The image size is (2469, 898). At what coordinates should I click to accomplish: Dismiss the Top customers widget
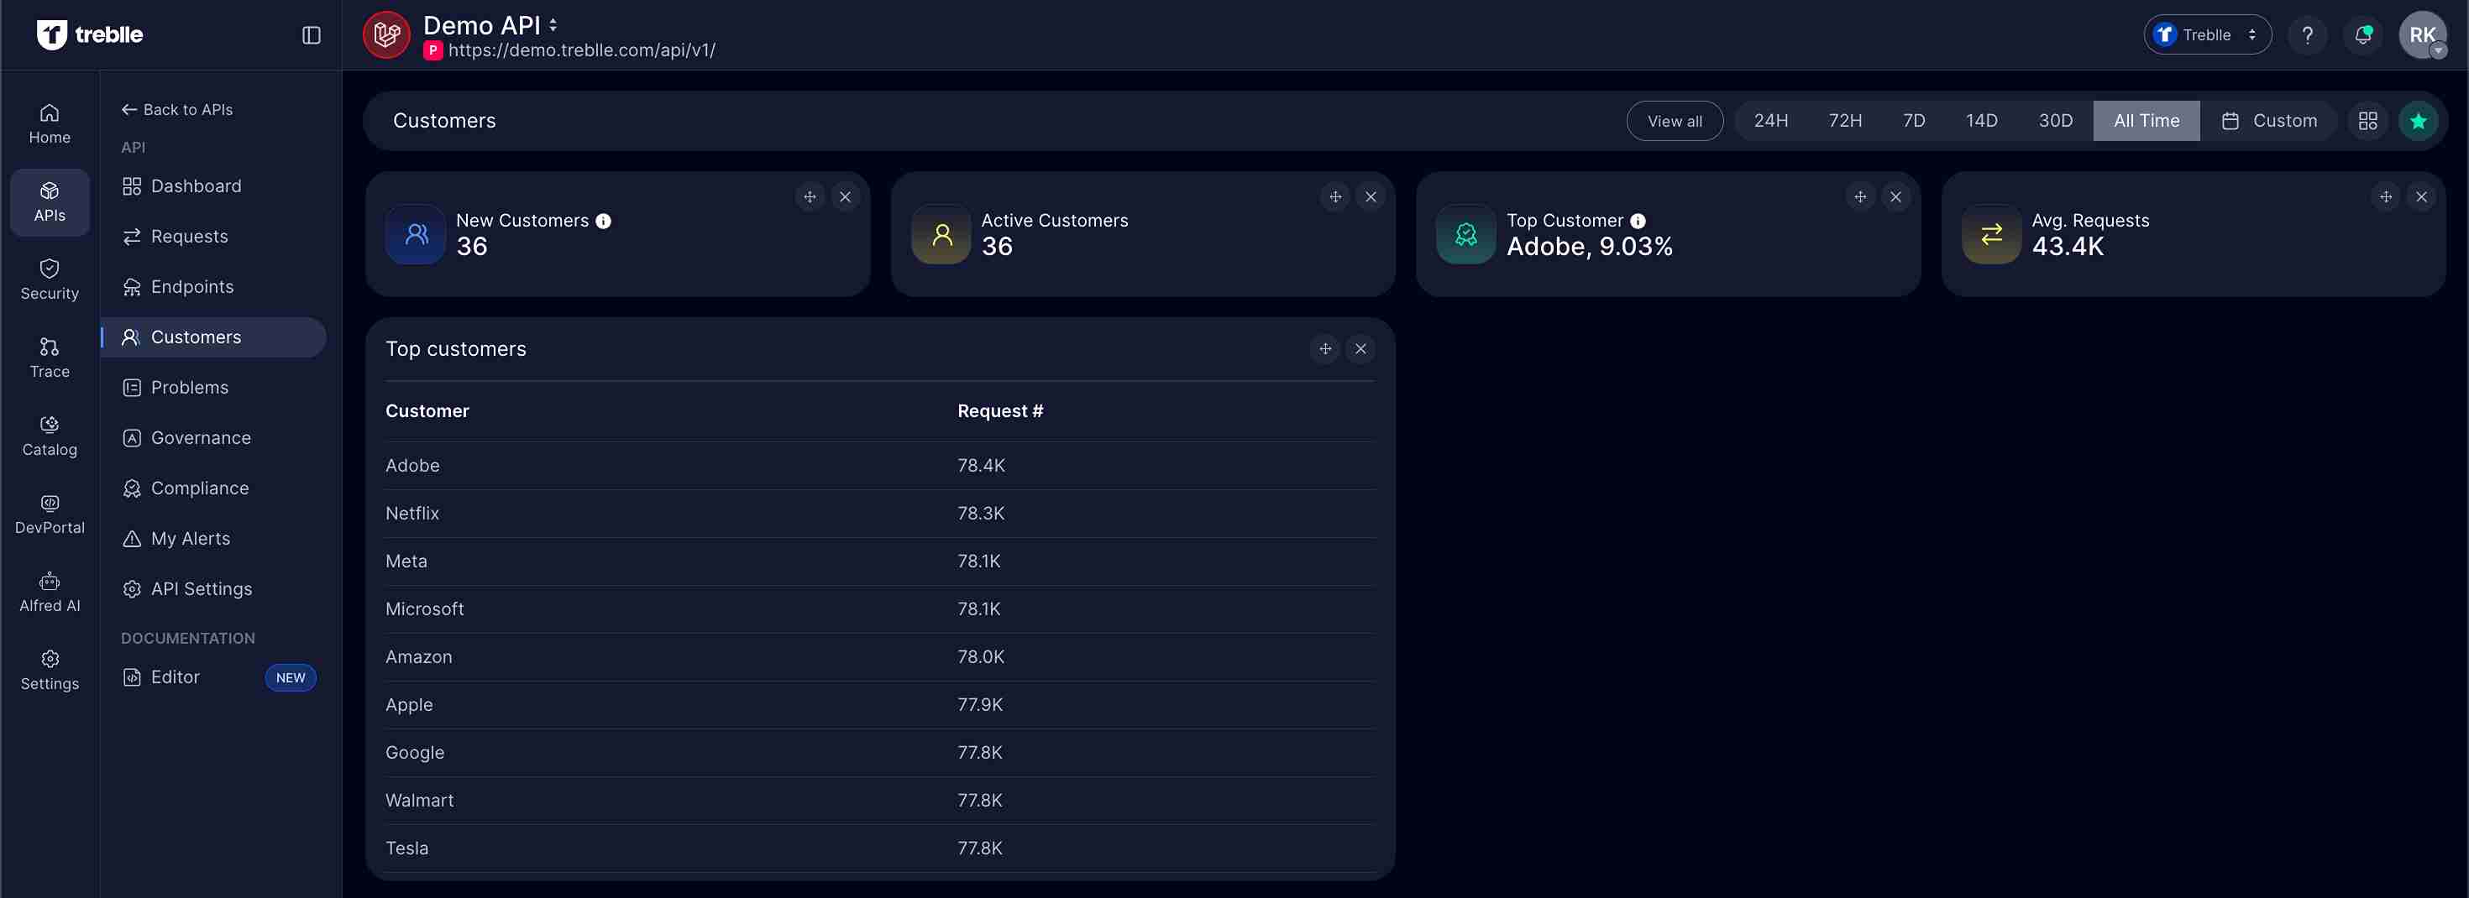coord(1360,348)
